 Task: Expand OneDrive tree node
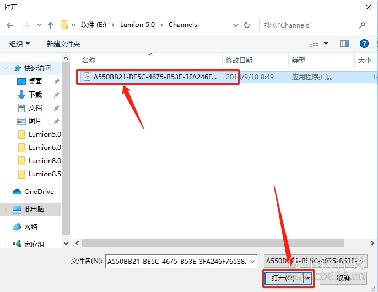pyautogui.click(x=6, y=192)
